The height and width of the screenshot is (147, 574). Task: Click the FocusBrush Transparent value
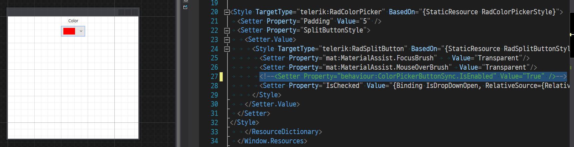click(x=498, y=58)
